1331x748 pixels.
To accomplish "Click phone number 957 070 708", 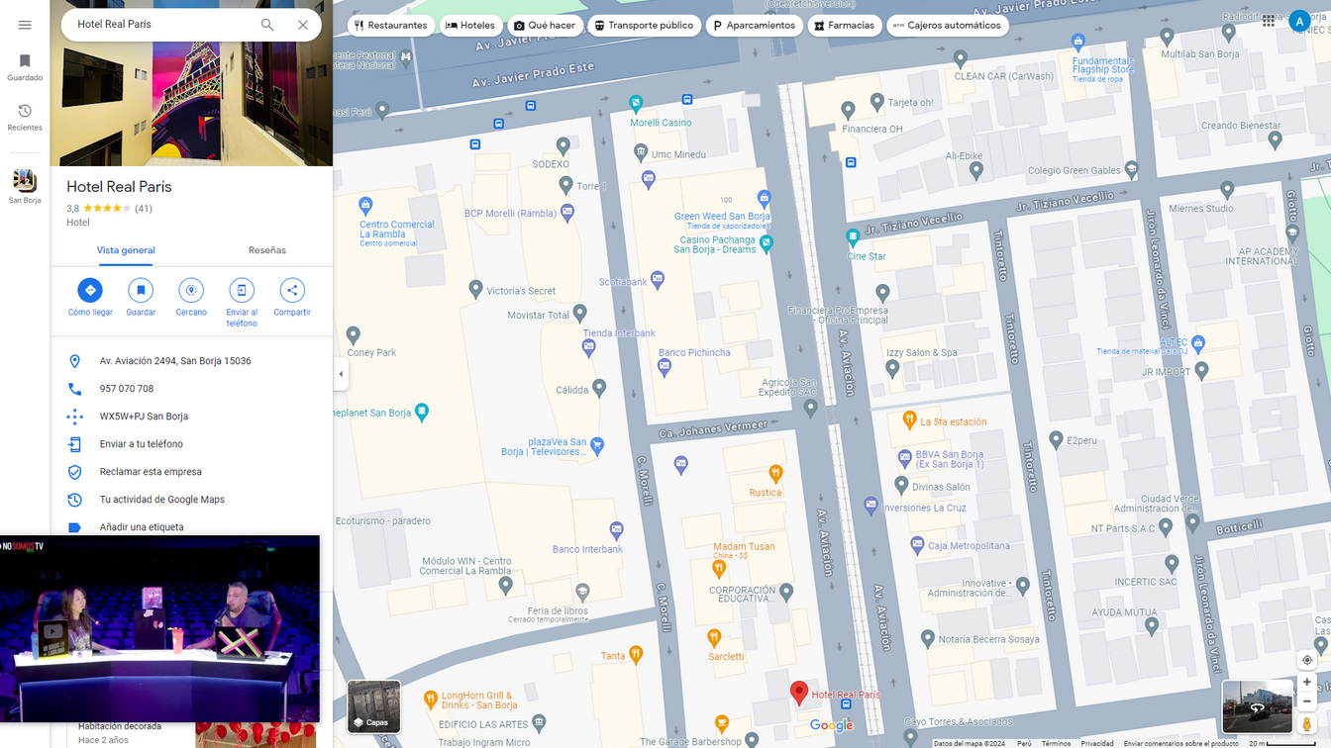I will [191, 389].
